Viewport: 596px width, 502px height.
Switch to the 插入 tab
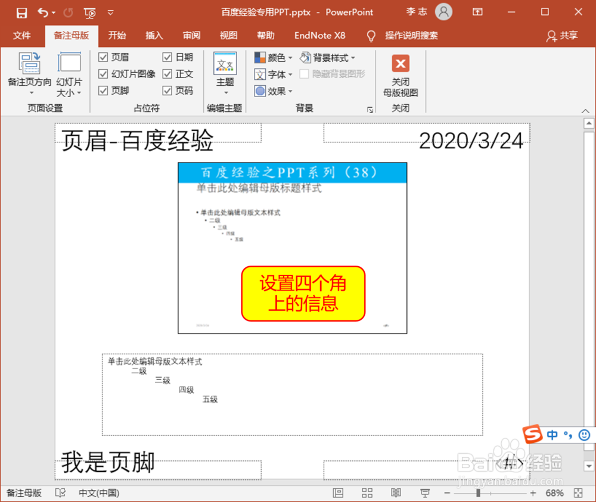[x=154, y=36]
